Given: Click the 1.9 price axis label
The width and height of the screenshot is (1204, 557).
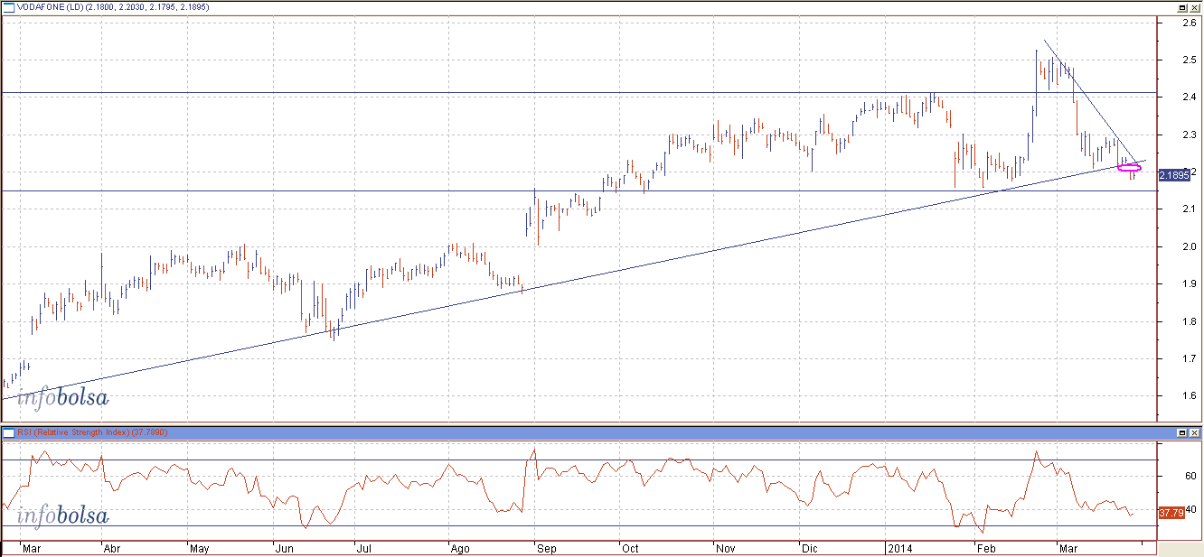Looking at the screenshot, I should tap(1190, 283).
